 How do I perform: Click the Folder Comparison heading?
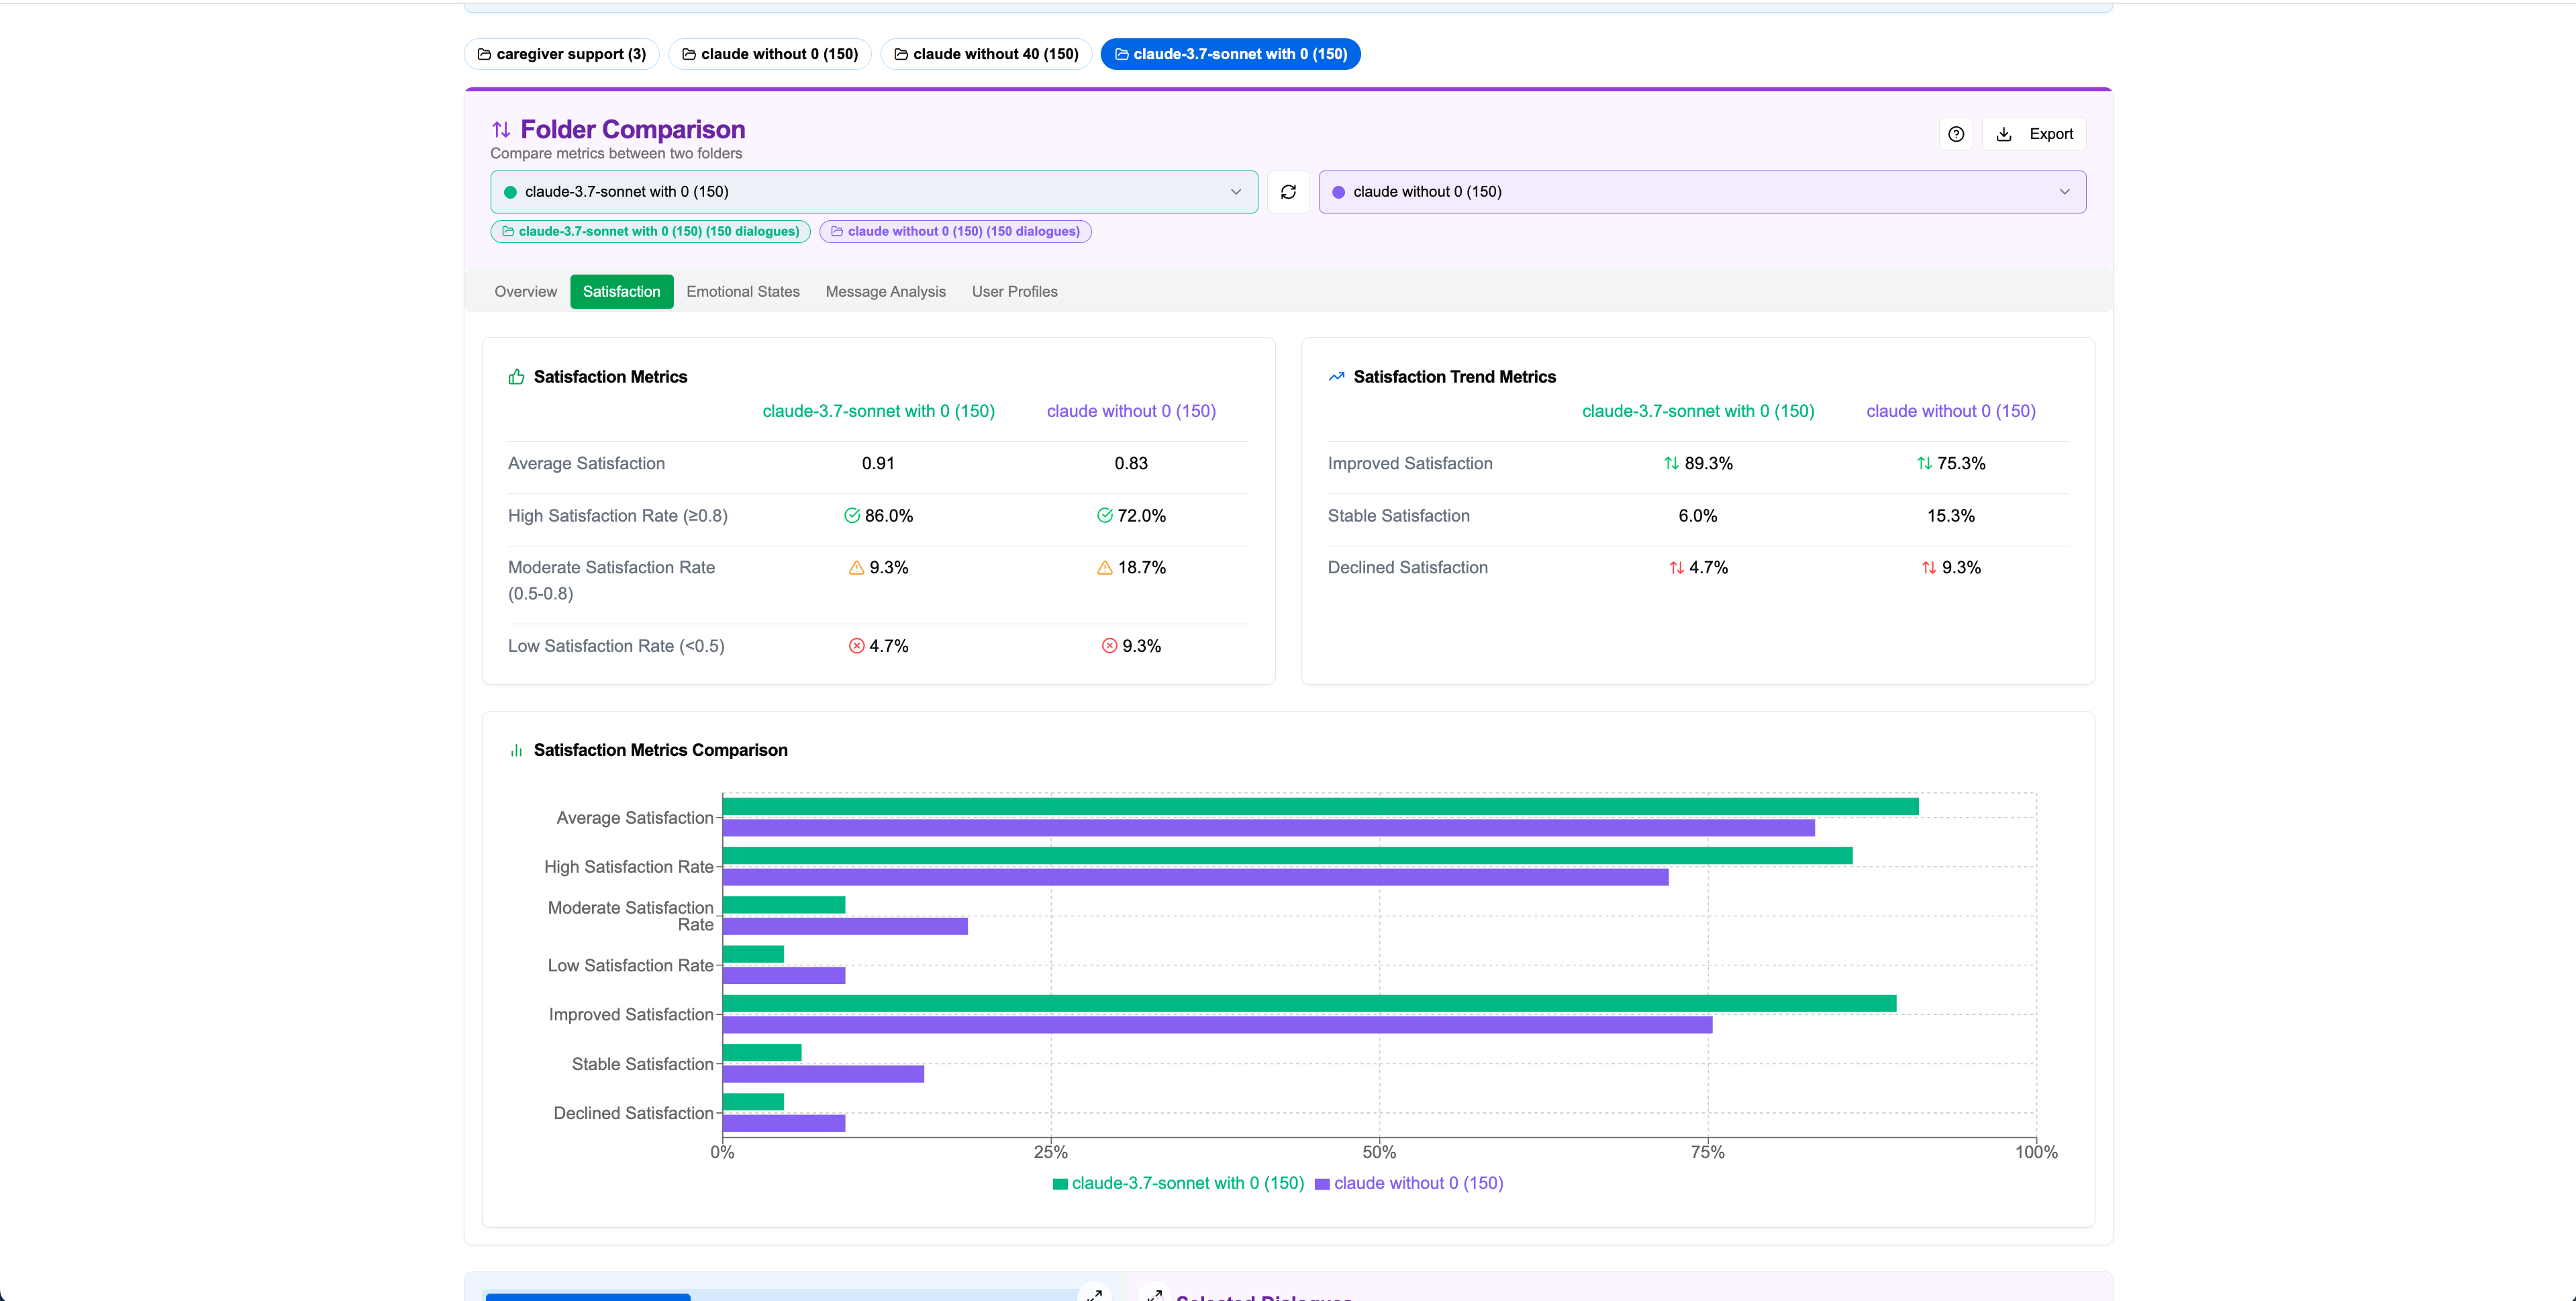pos(633,129)
